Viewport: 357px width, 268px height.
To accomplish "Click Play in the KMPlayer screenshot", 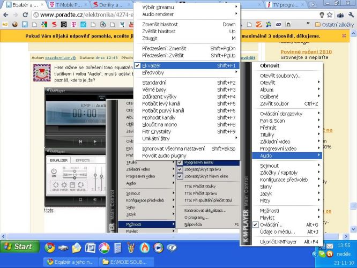I will 95,142.
